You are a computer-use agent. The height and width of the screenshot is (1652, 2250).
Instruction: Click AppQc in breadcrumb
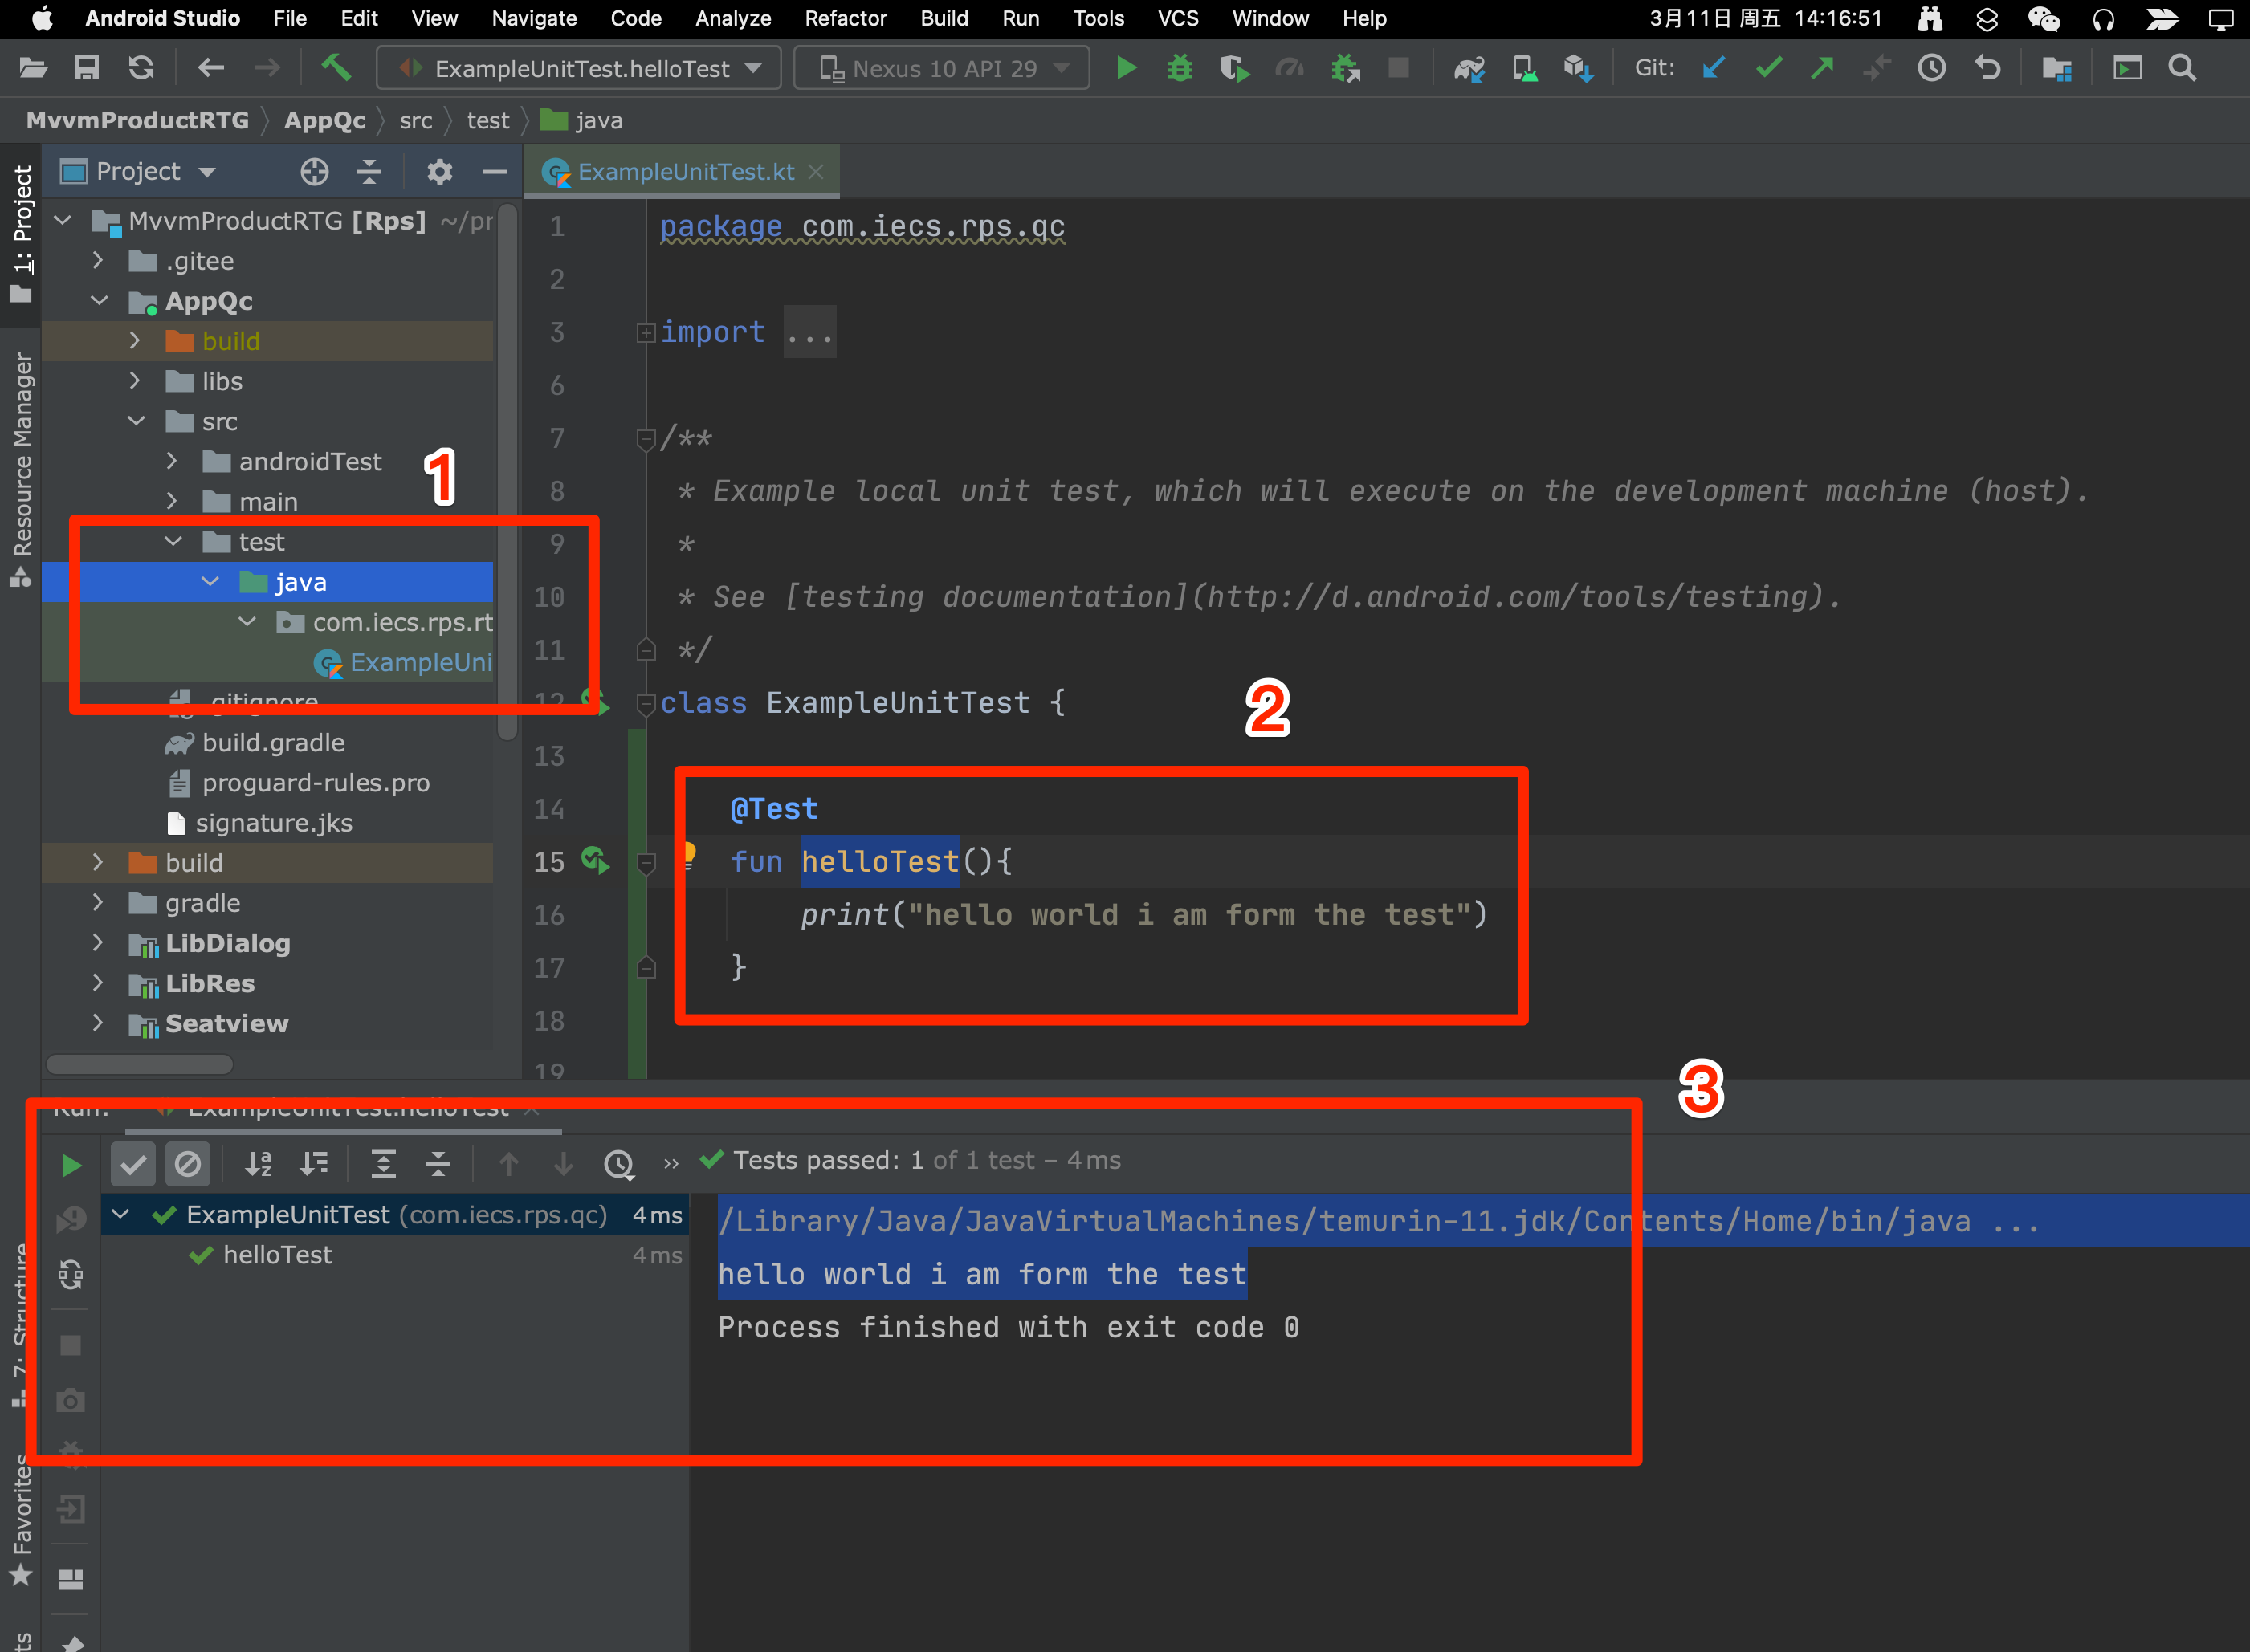tap(325, 121)
